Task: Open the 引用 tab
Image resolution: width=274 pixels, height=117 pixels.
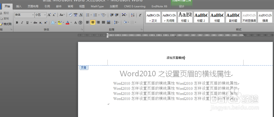Action: click(47, 7)
